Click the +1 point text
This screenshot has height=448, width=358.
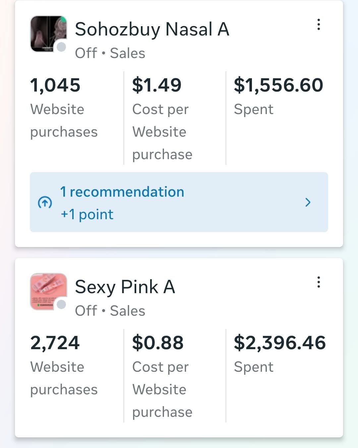(87, 215)
